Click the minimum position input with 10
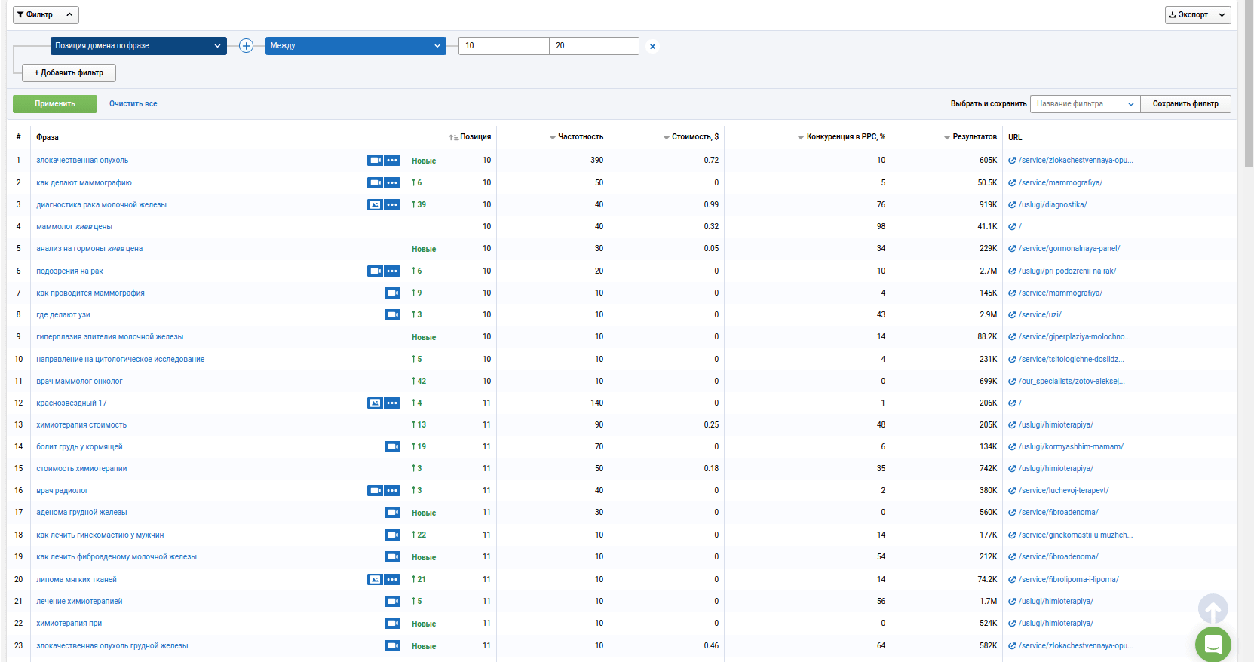The height and width of the screenshot is (662, 1254). (x=504, y=46)
